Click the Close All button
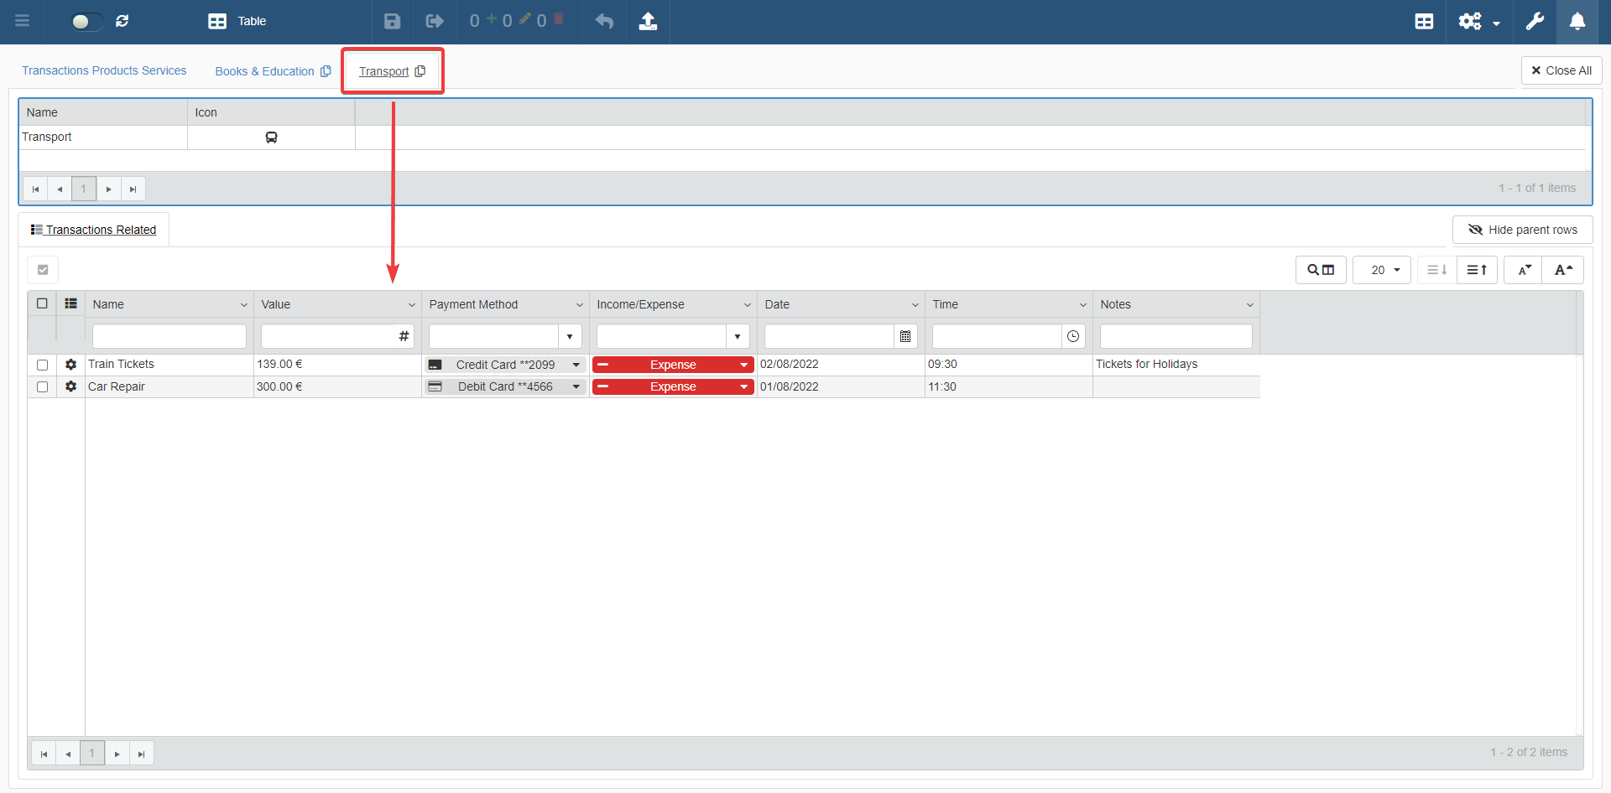The image size is (1611, 793). [1561, 70]
